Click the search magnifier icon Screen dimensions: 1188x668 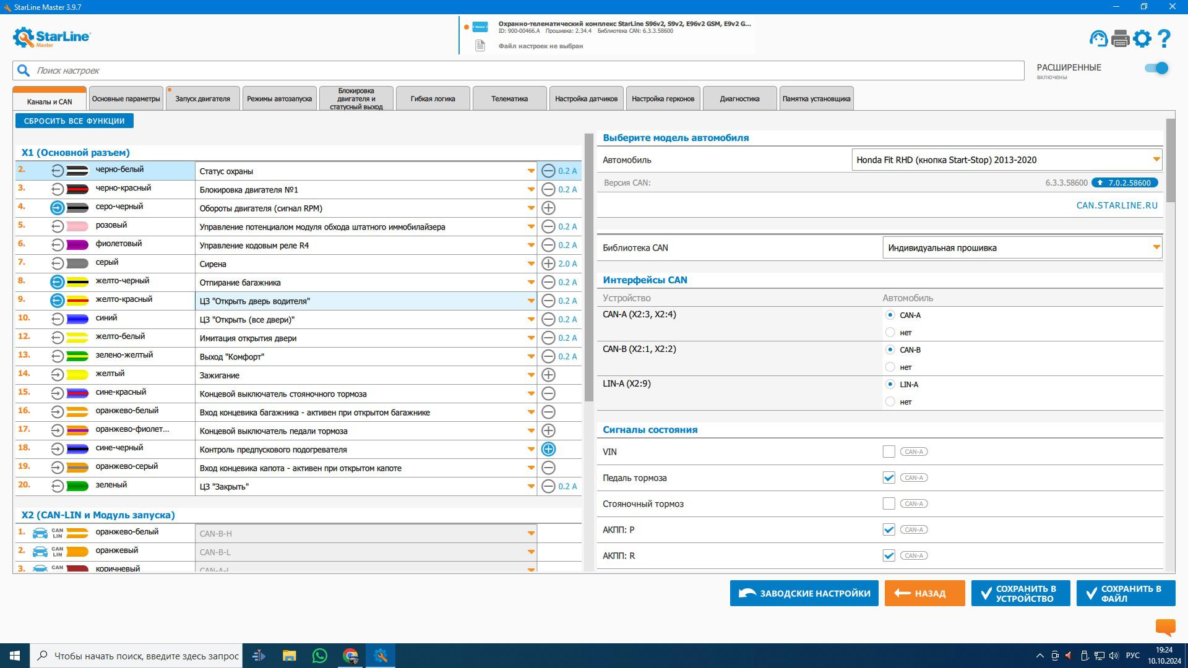(x=24, y=71)
